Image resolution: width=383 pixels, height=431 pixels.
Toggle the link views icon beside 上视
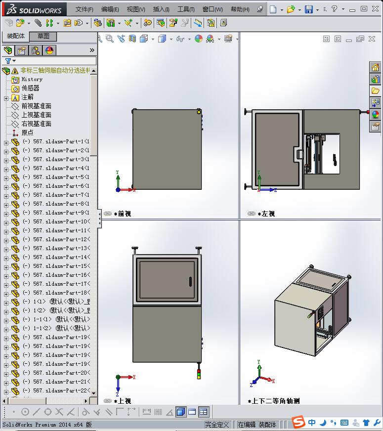point(108,401)
